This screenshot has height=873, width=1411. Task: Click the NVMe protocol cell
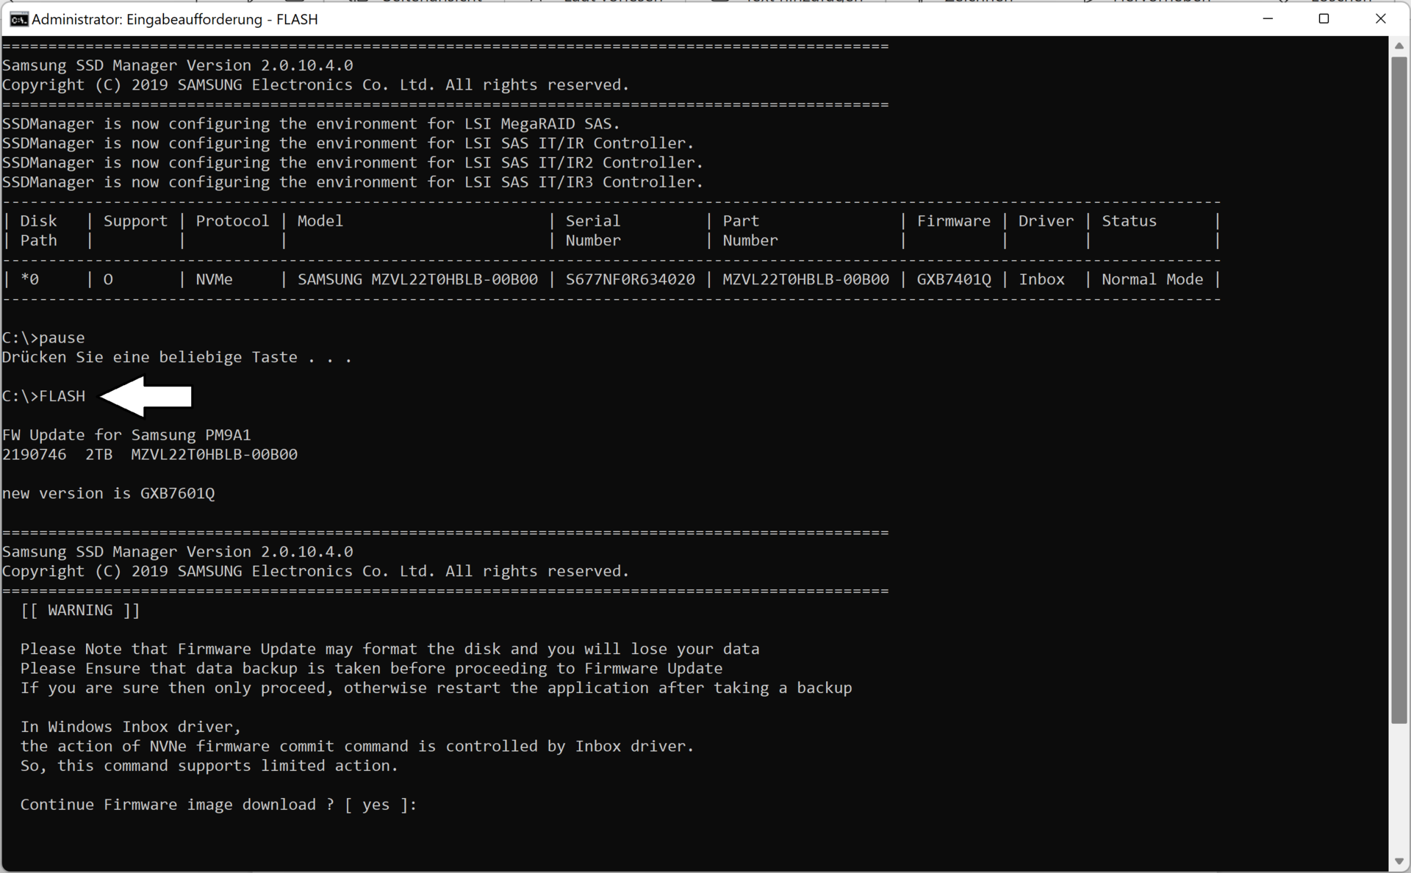coord(214,279)
